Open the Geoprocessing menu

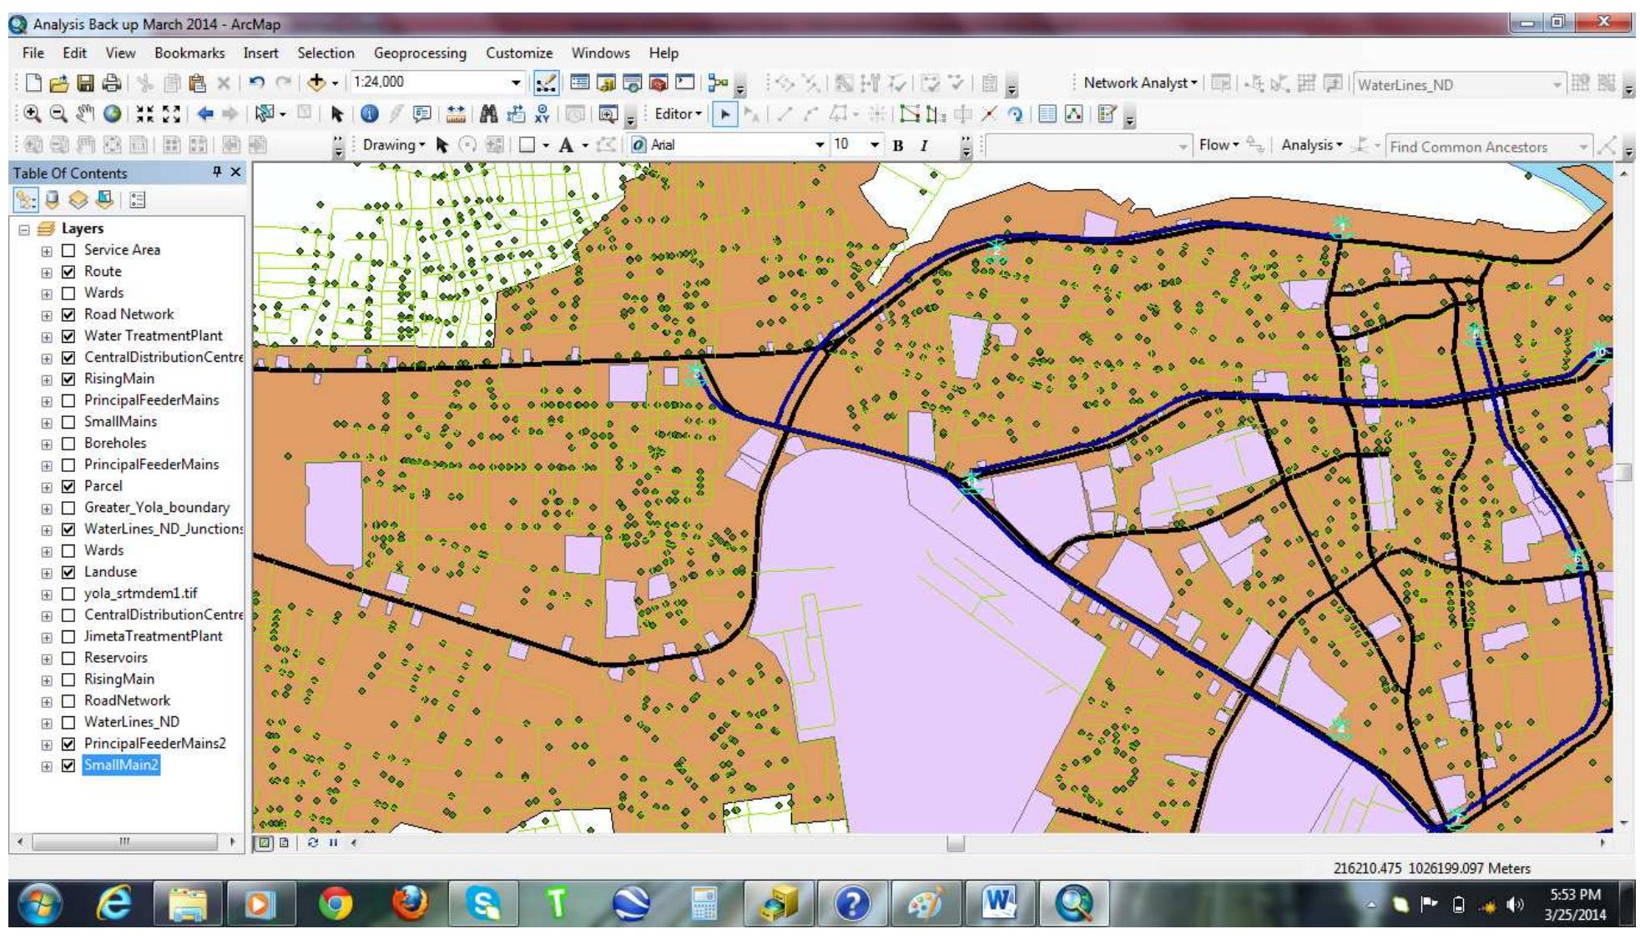(x=420, y=53)
